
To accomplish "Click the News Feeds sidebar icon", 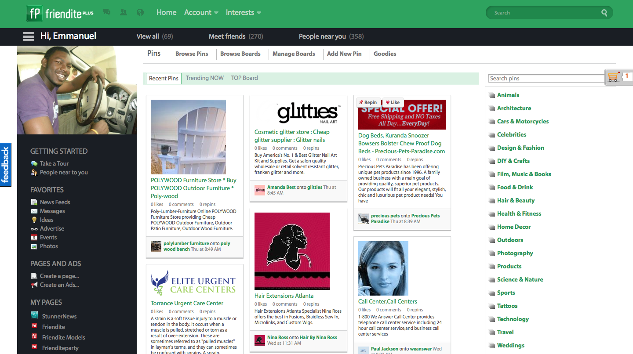I will (x=34, y=202).
